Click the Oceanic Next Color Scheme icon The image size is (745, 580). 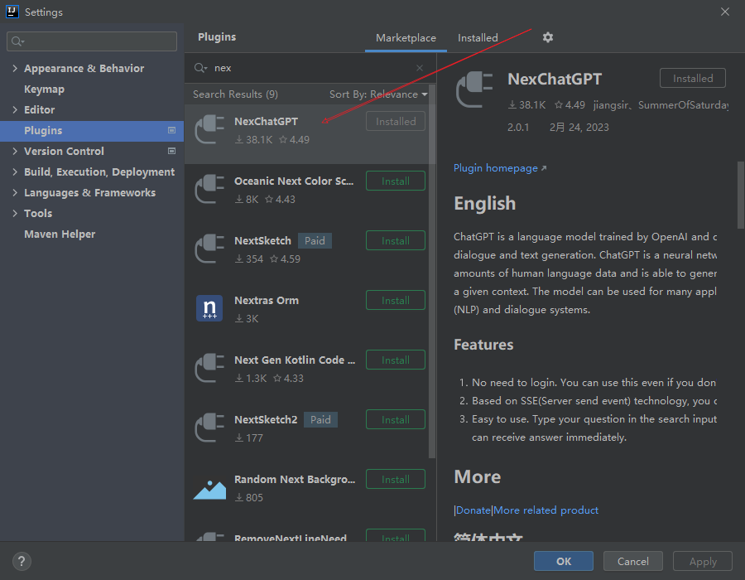(209, 189)
